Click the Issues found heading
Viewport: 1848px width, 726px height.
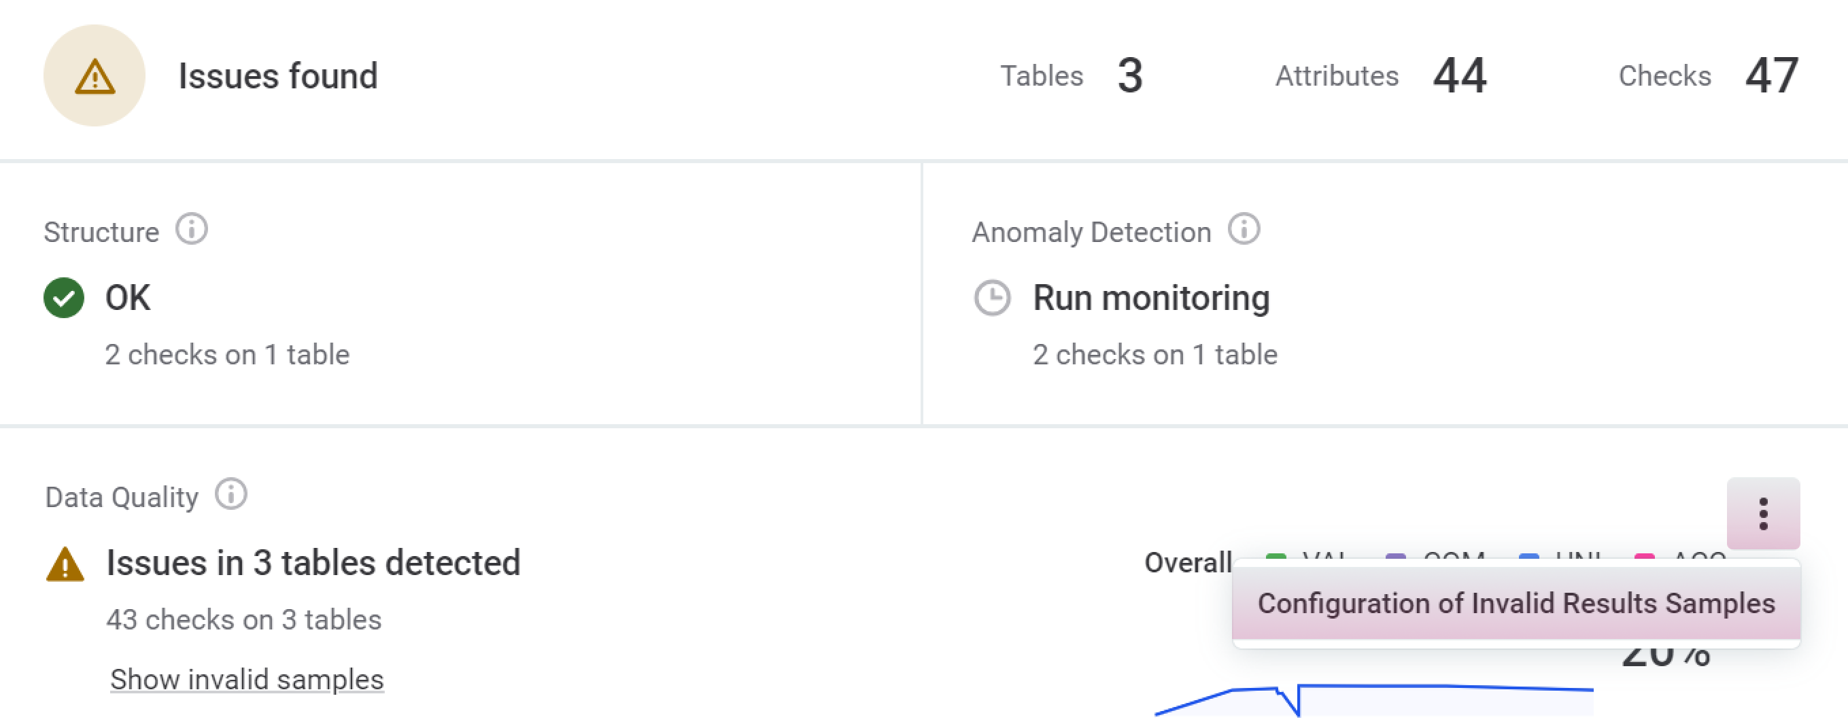pos(277,76)
